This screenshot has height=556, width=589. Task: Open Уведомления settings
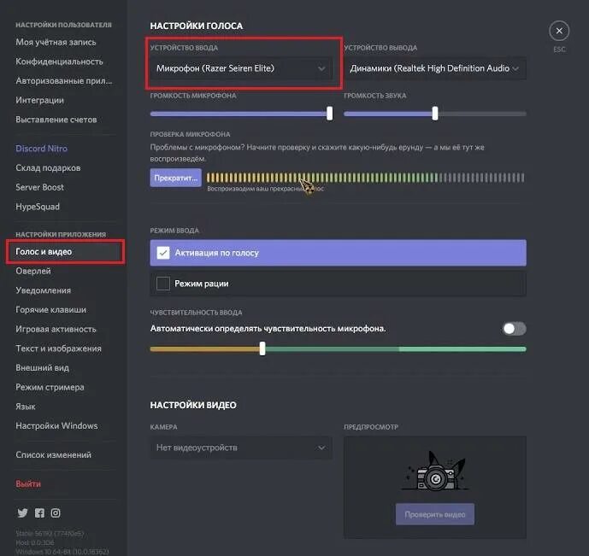point(44,290)
